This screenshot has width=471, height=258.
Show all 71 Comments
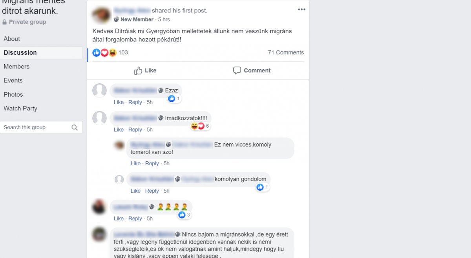pyautogui.click(x=286, y=52)
